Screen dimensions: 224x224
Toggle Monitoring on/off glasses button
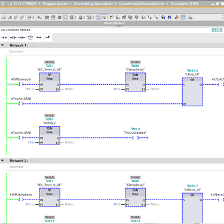coord(183,17)
